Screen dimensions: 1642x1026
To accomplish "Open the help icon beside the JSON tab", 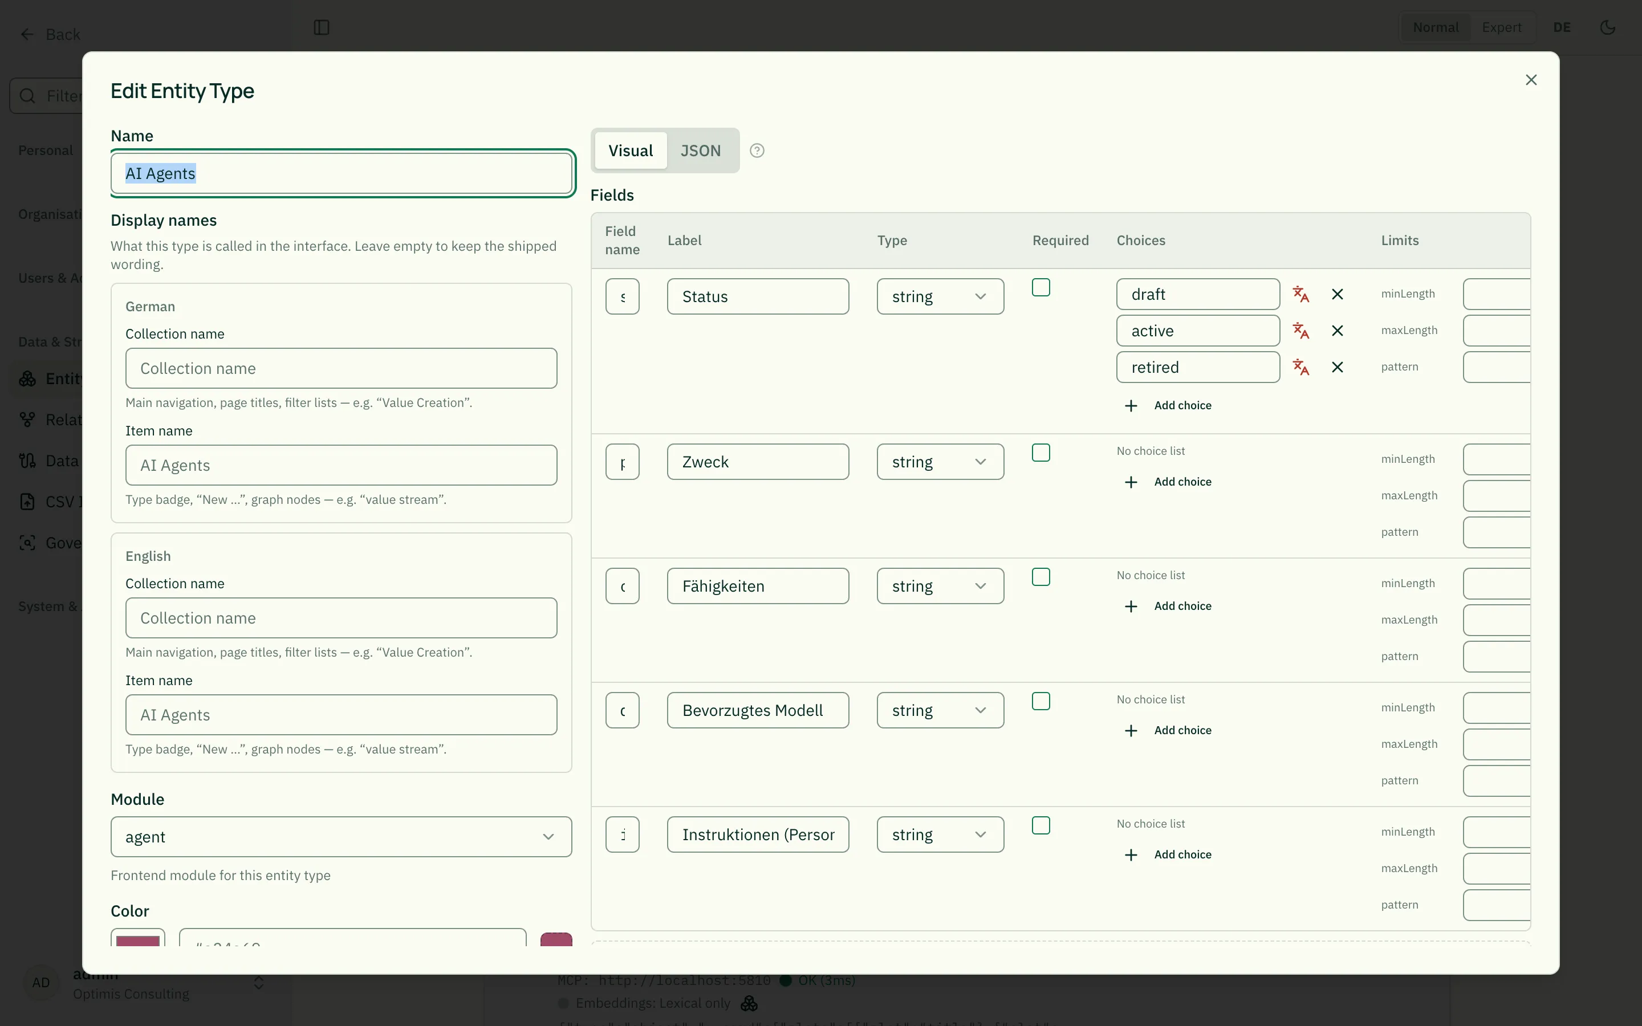I will tap(757, 150).
